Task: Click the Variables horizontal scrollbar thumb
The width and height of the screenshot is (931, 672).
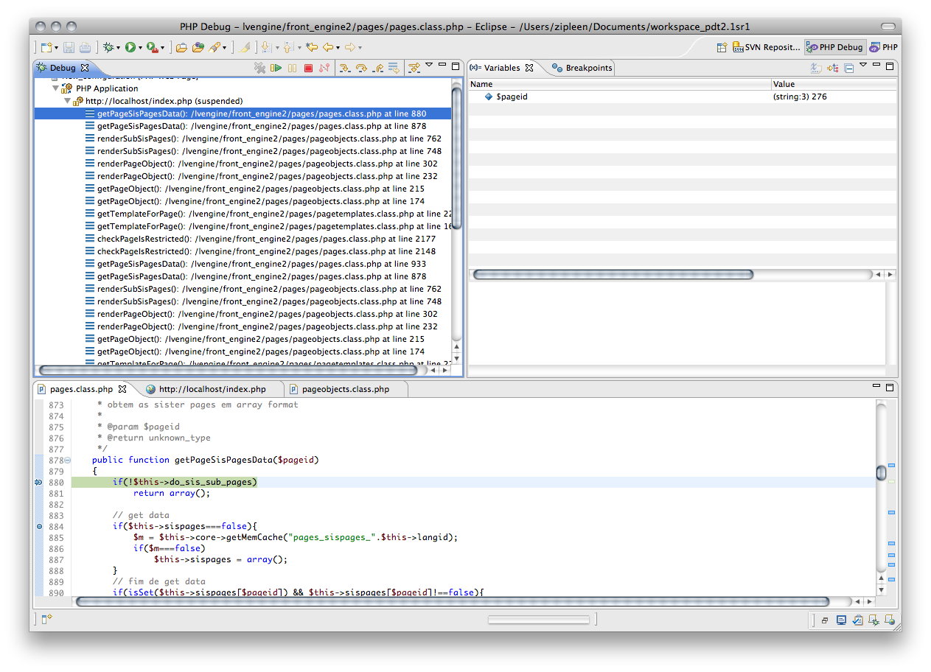Action: [613, 274]
